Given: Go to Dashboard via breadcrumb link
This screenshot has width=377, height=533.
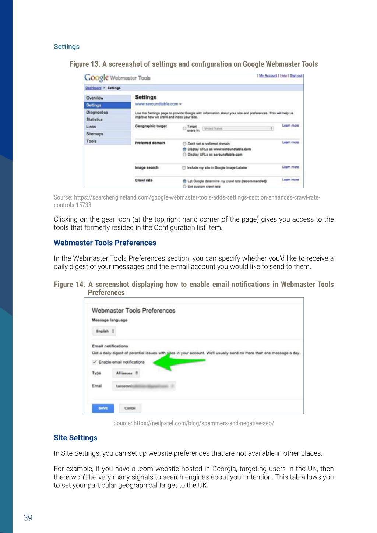Looking at the screenshot, I should point(93,88).
